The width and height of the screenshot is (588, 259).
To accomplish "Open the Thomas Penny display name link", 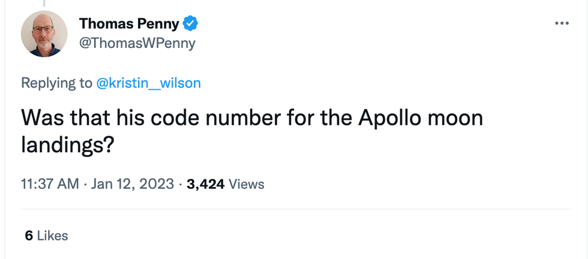I will (129, 24).
